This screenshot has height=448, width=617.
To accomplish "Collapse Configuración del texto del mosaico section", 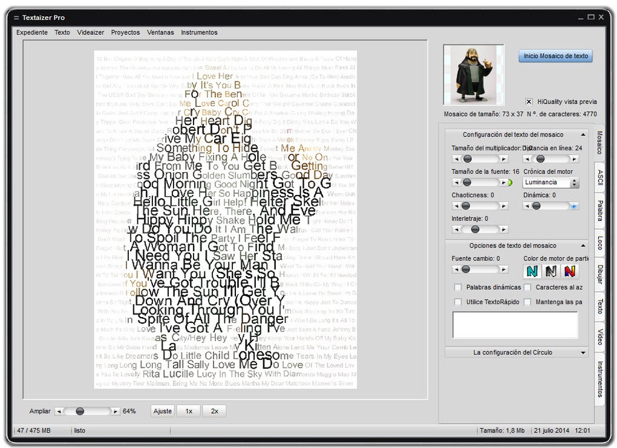I will (583, 135).
